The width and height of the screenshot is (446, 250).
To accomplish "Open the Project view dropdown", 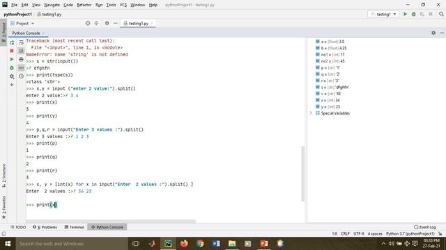I will coord(22,23).
